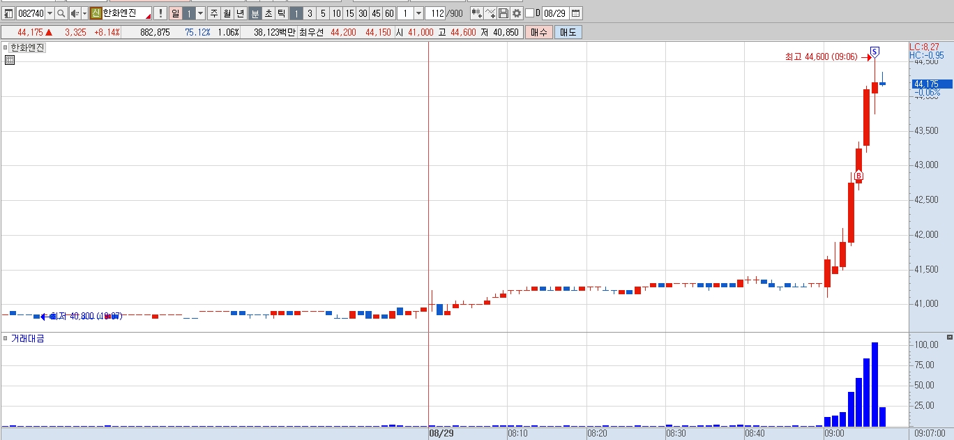Open the daily period number dropdown
The height and width of the screenshot is (440, 954).
pos(200,13)
